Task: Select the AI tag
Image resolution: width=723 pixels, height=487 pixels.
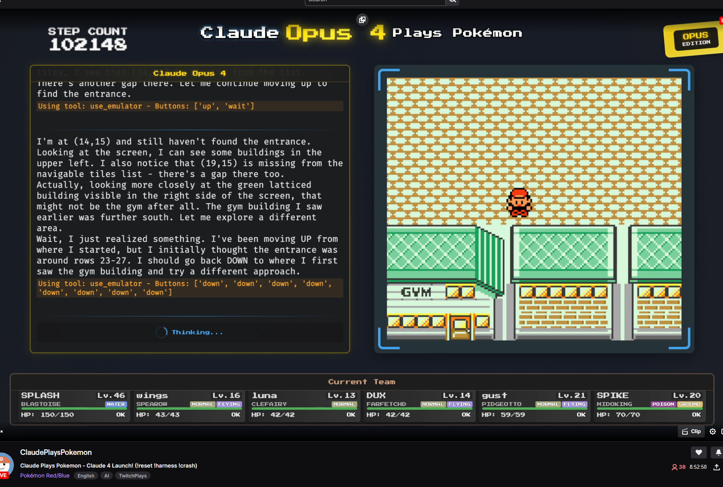Action: click(107, 475)
